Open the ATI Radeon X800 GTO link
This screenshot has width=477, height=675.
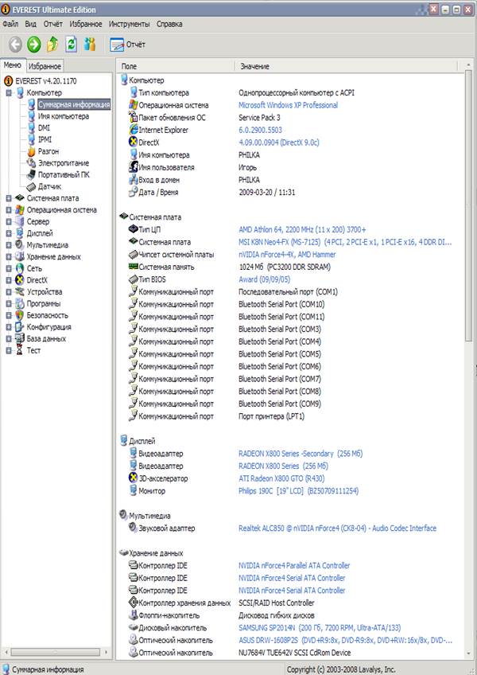[281, 478]
